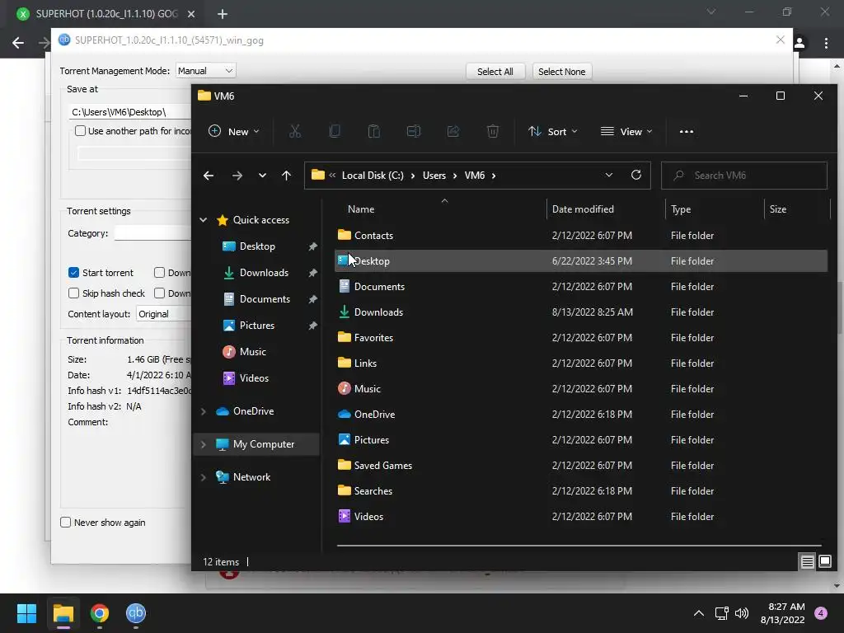Toggle the checkbox right of Start torrent
The height and width of the screenshot is (633, 844).
159,272
